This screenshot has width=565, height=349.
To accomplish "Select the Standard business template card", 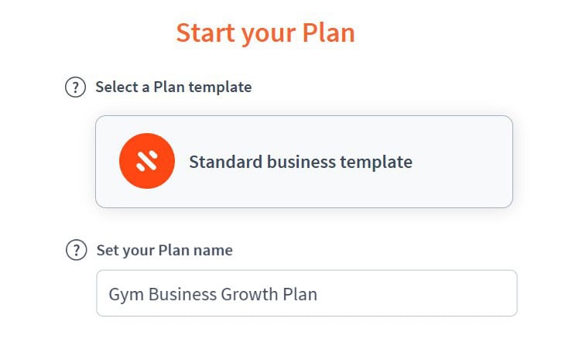I will coord(303,162).
